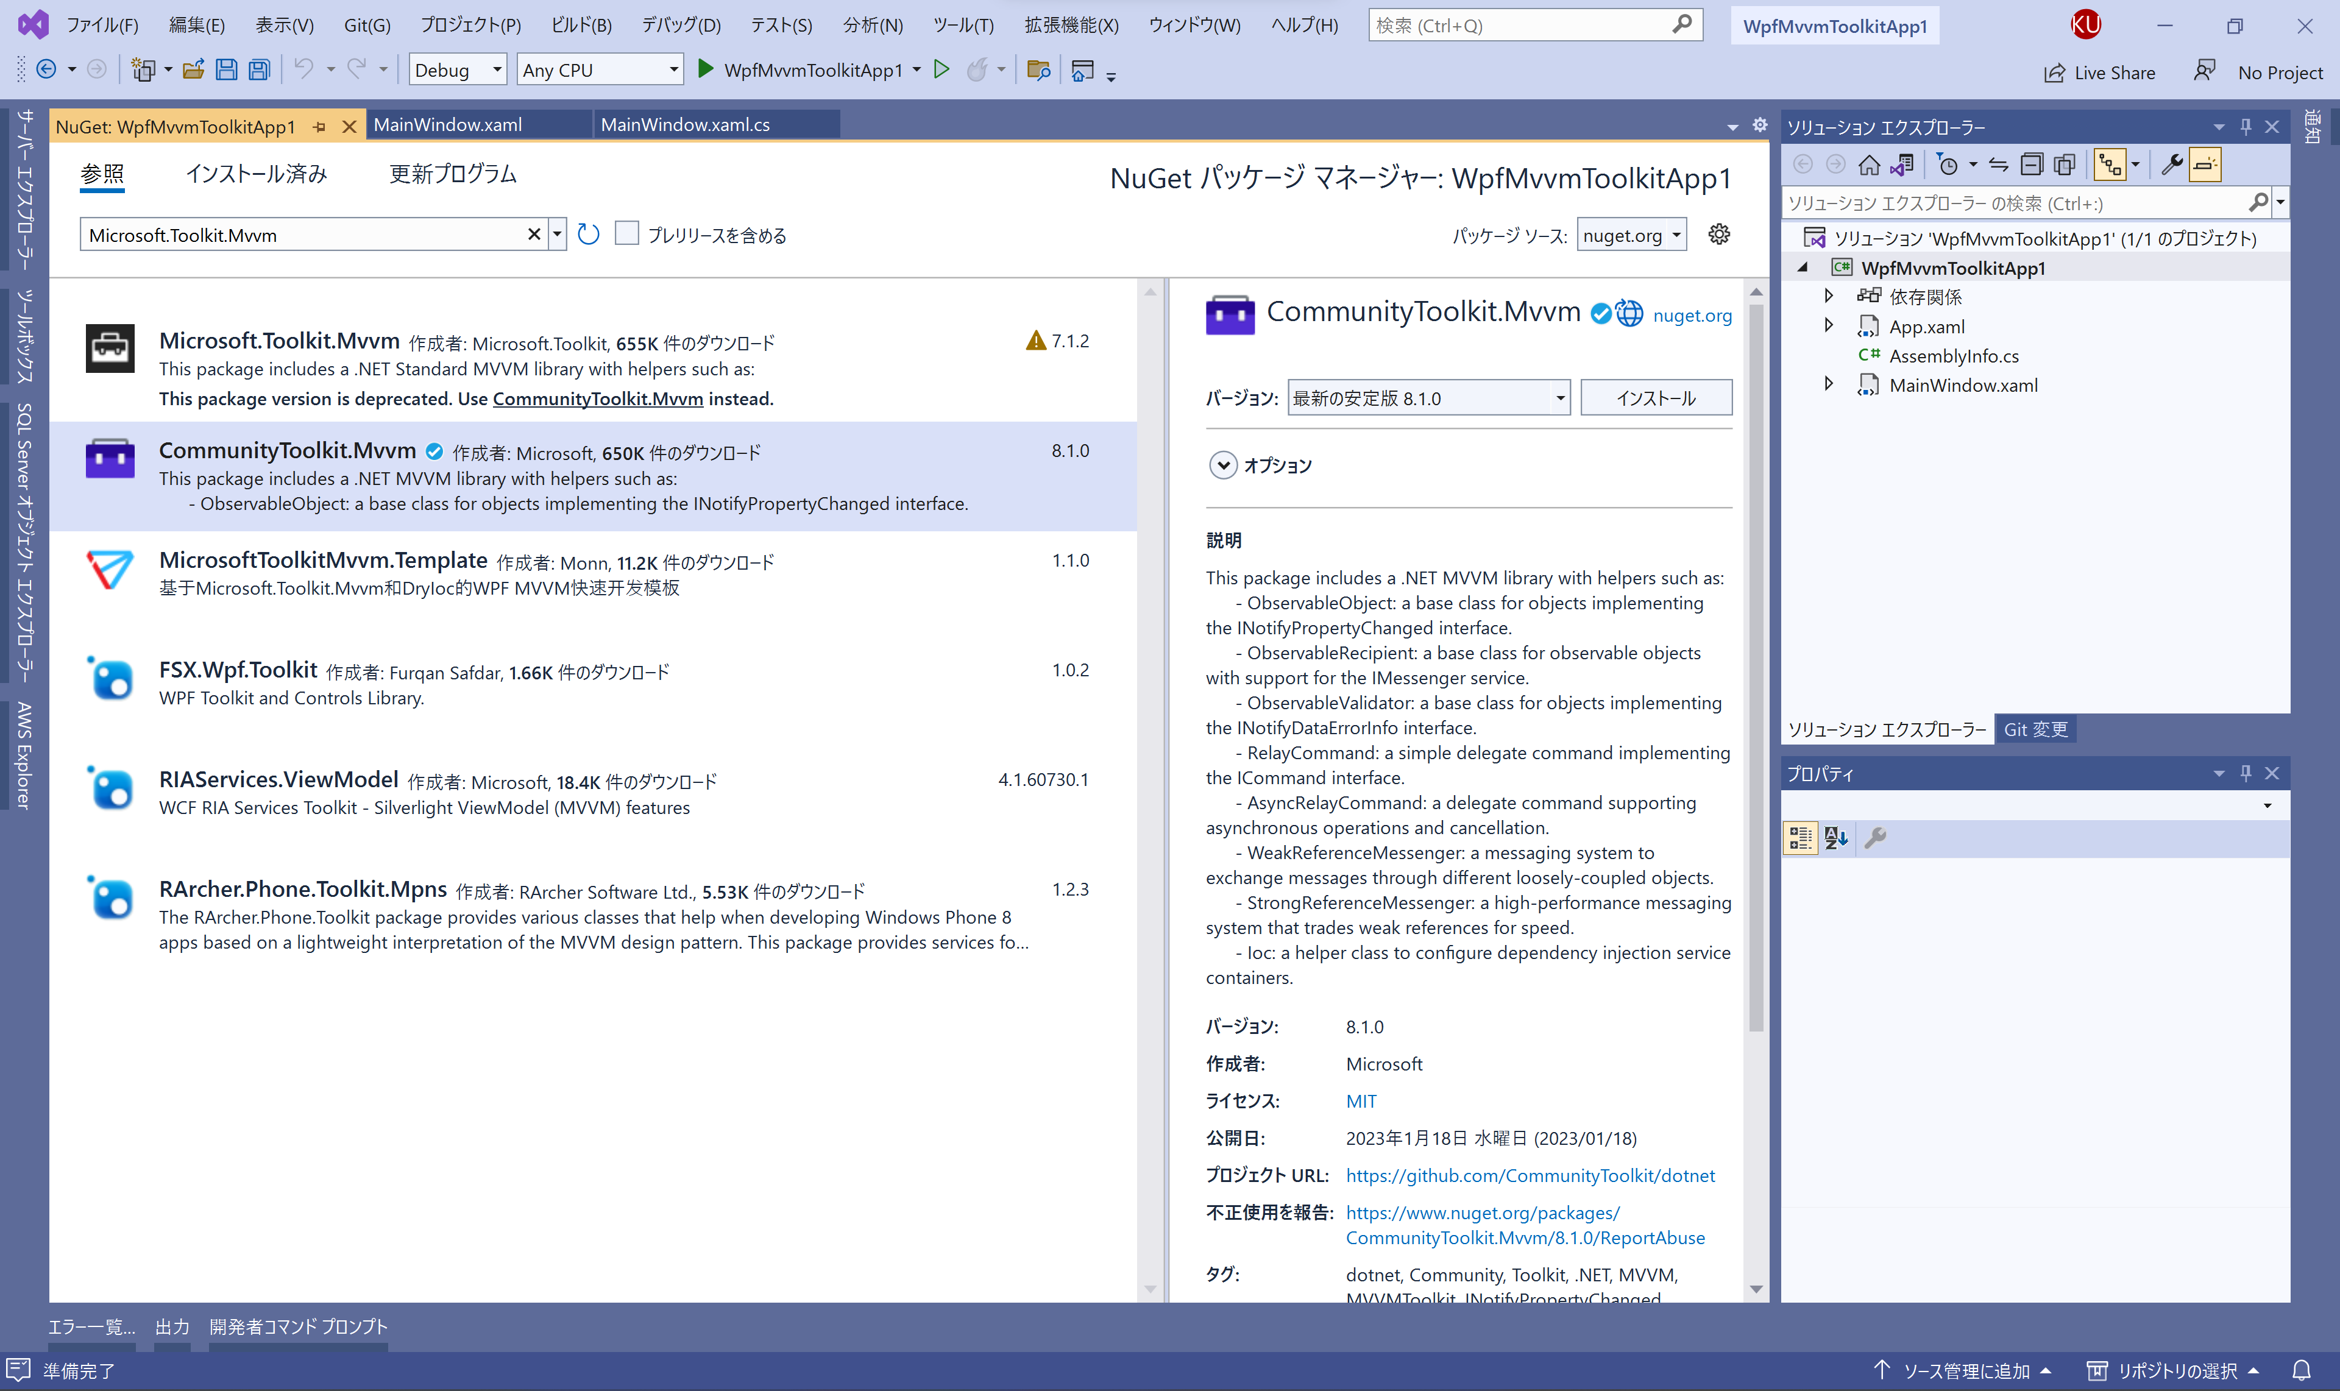Click start without debugging outline play icon
2340x1391 pixels.
click(942, 69)
